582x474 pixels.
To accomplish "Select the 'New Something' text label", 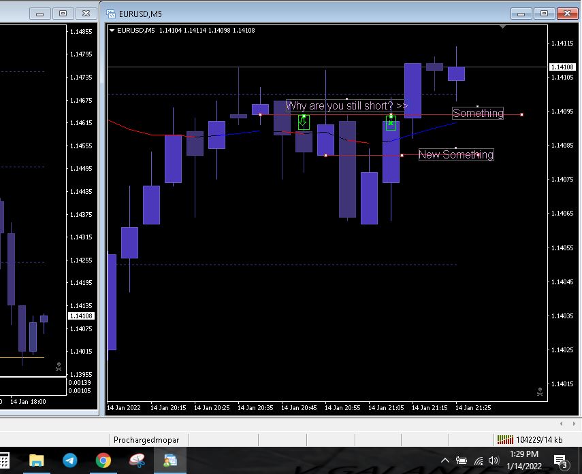I will point(455,155).
